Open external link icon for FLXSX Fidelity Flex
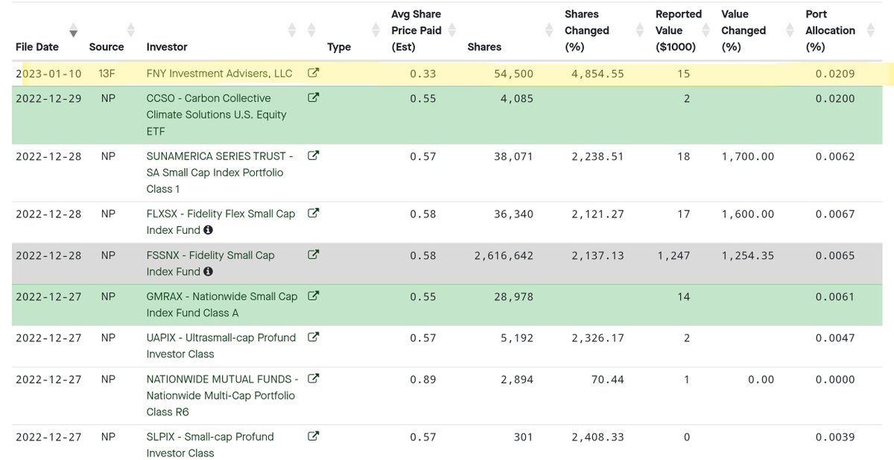Viewport: 894px width, 460px height. [314, 214]
